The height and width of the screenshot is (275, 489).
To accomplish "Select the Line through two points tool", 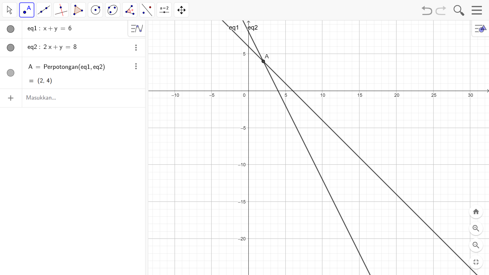I will coord(44,10).
